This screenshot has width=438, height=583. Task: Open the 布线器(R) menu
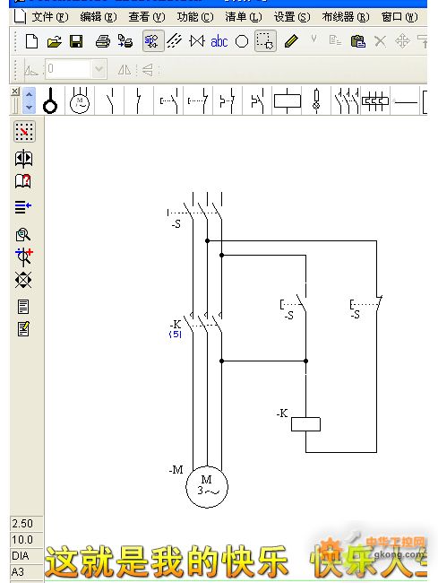point(346,17)
